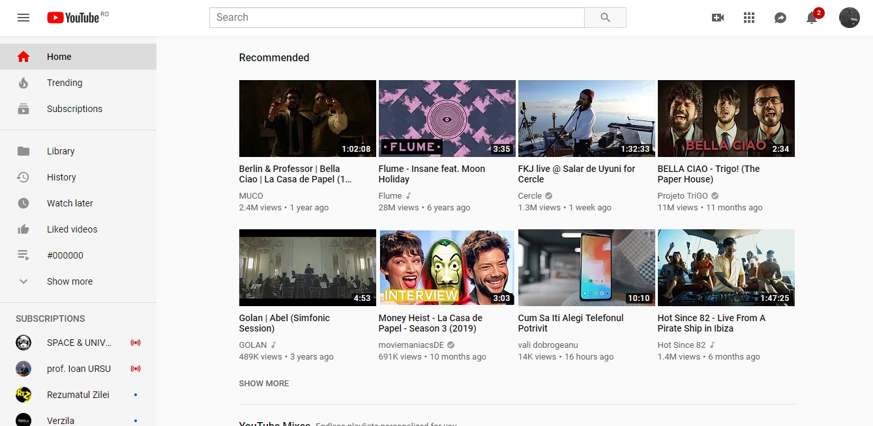Open title 'FKJ live @ Salar de Uyuni for Cercle'
The width and height of the screenshot is (873, 426).
(576, 174)
